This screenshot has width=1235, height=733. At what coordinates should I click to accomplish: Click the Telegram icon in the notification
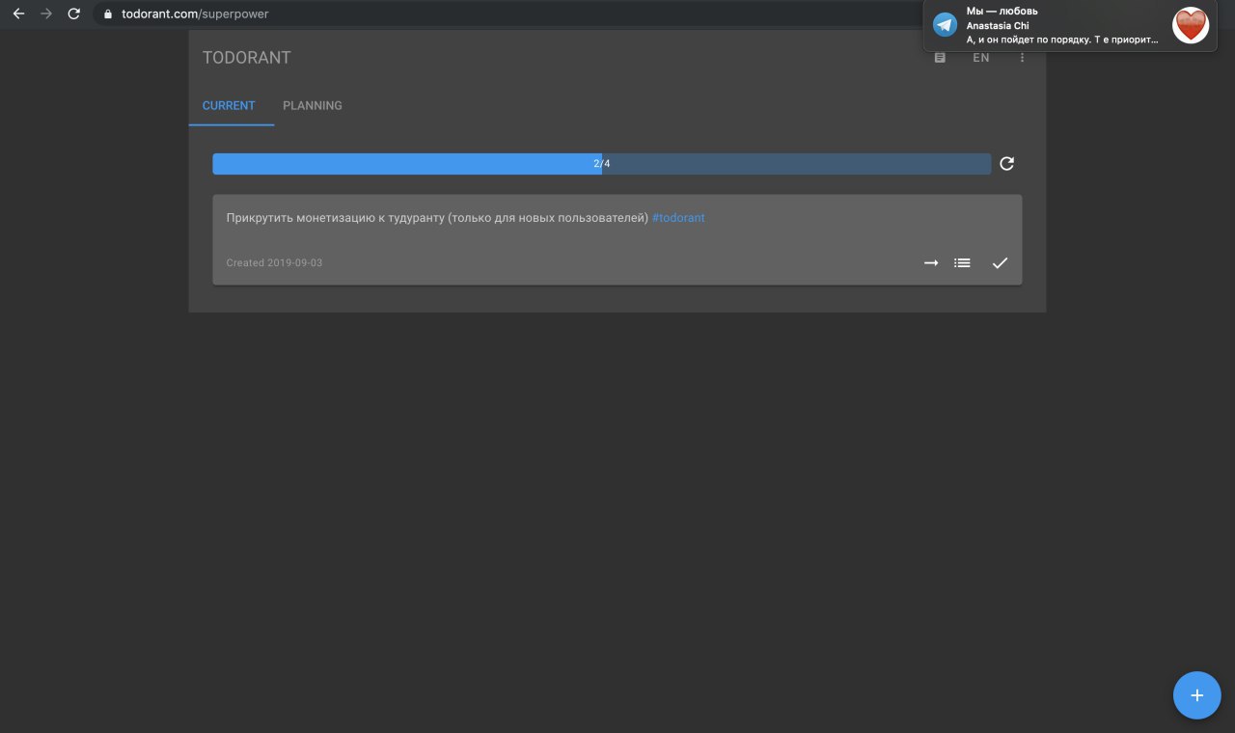click(x=945, y=25)
